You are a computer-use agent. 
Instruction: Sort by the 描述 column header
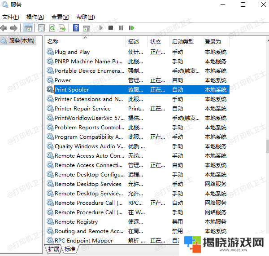point(136,42)
